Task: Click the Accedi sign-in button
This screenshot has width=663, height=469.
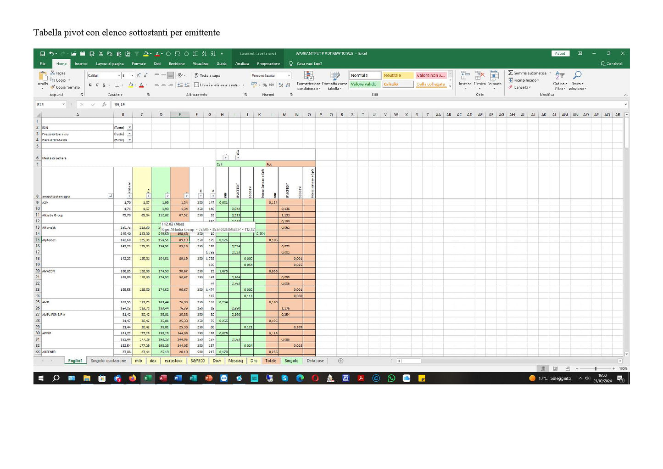Action: point(560,54)
